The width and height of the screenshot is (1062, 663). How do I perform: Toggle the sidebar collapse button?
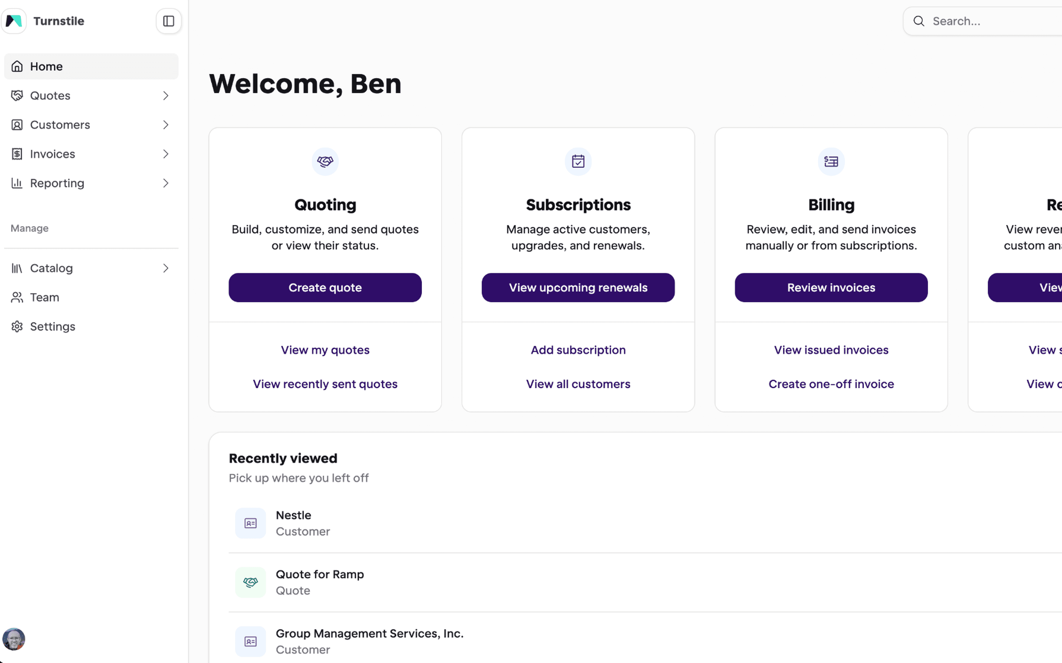(168, 21)
